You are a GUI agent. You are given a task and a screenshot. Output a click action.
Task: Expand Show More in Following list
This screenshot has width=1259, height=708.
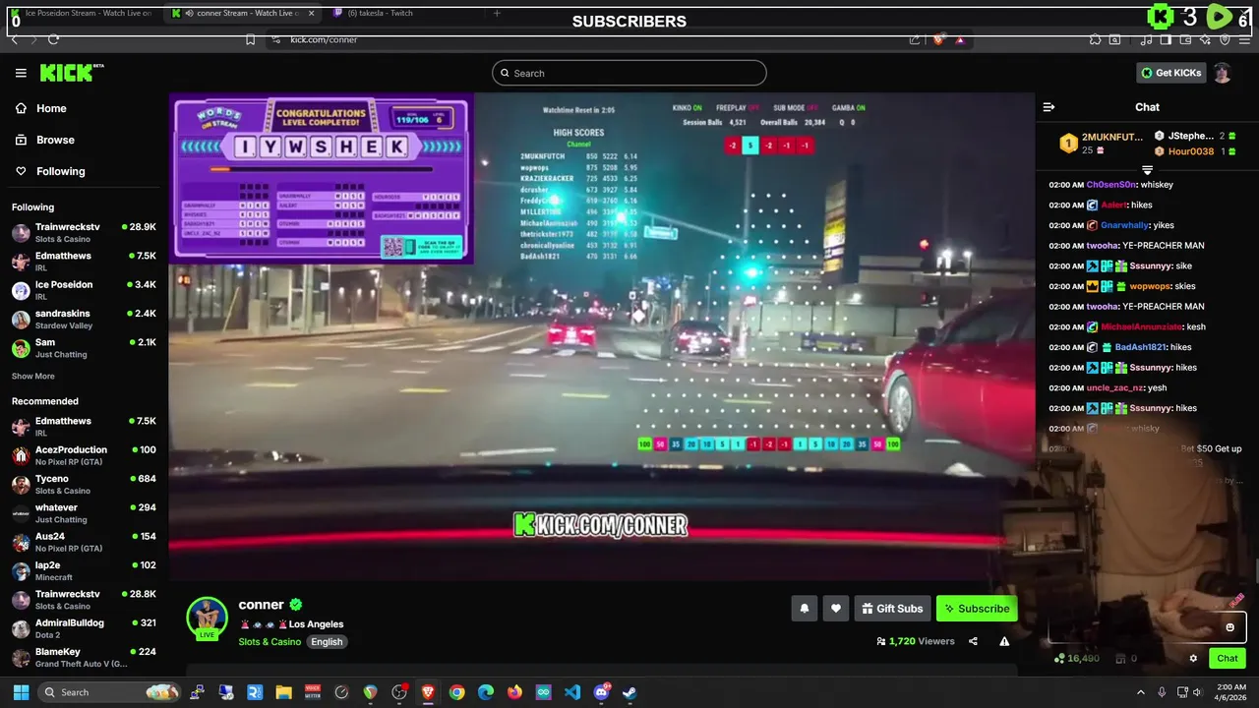point(33,377)
